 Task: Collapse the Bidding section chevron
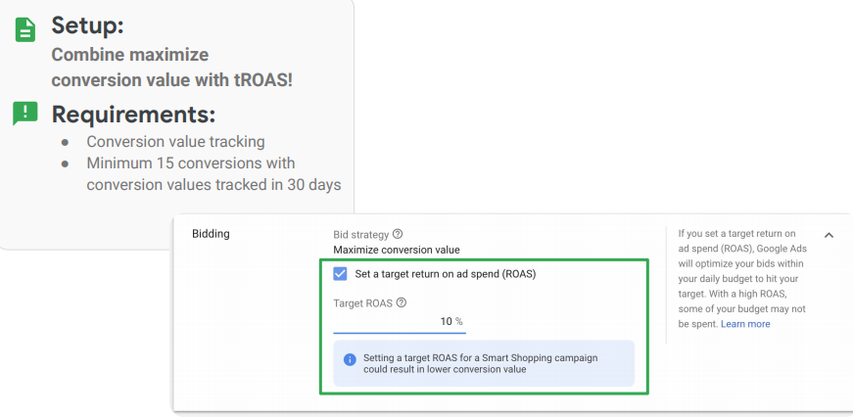click(x=829, y=235)
